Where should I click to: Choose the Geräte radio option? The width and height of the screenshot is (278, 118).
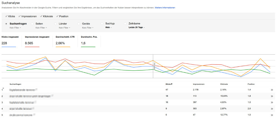pos(79,24)
